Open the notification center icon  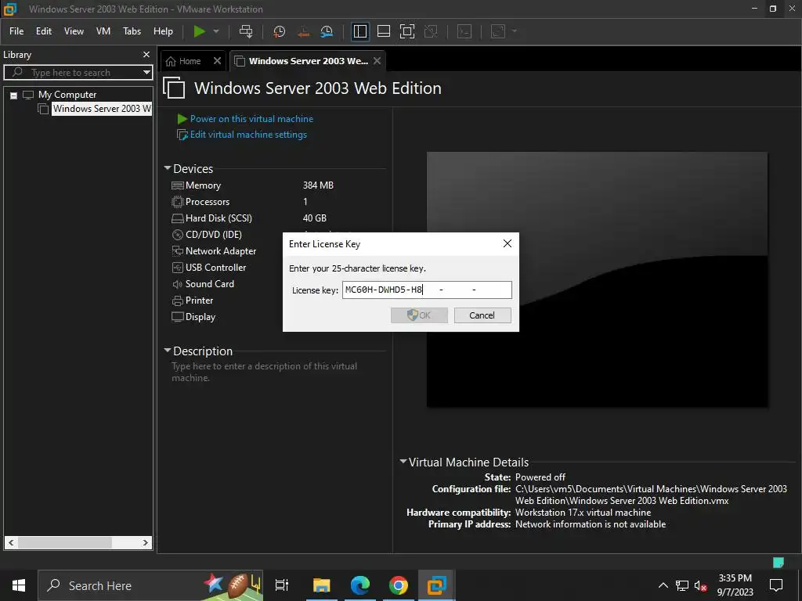(x=776, y=585)
